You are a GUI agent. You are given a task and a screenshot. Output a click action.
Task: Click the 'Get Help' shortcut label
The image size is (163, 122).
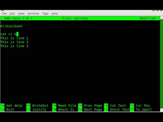[x=14, y=106]
